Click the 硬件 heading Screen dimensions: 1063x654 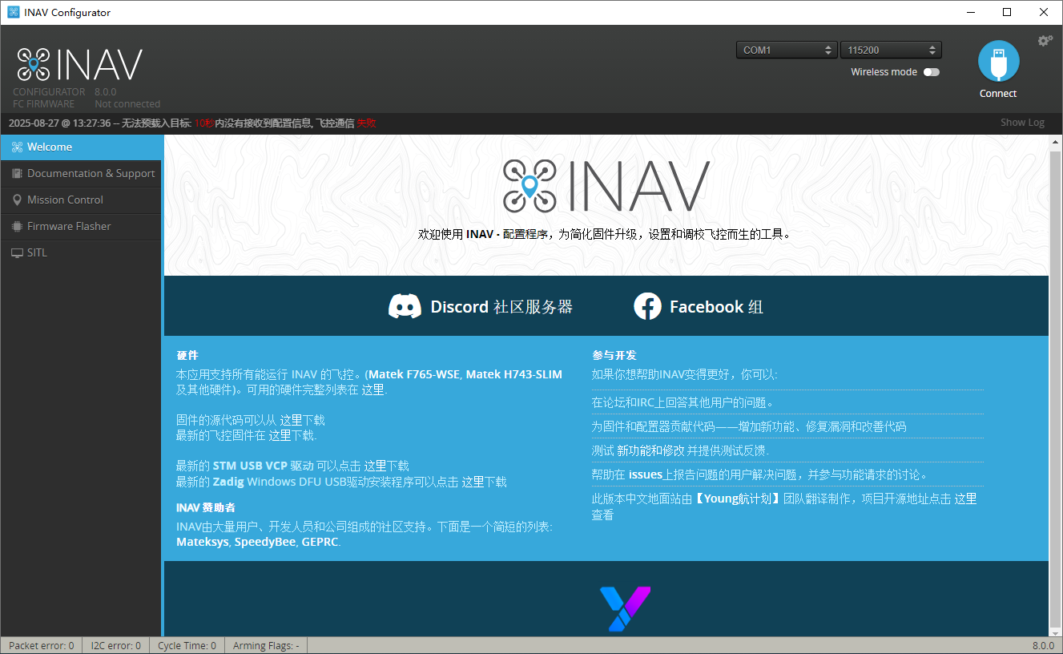(x=187, y=355)
